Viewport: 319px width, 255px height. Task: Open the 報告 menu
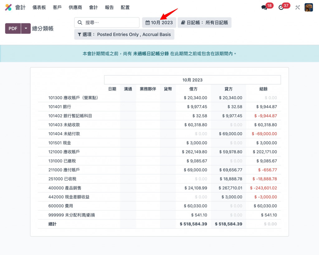click(x=109, y=7)
